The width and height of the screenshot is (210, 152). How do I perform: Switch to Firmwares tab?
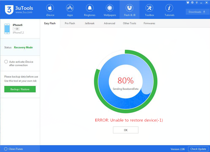(149, 23)
